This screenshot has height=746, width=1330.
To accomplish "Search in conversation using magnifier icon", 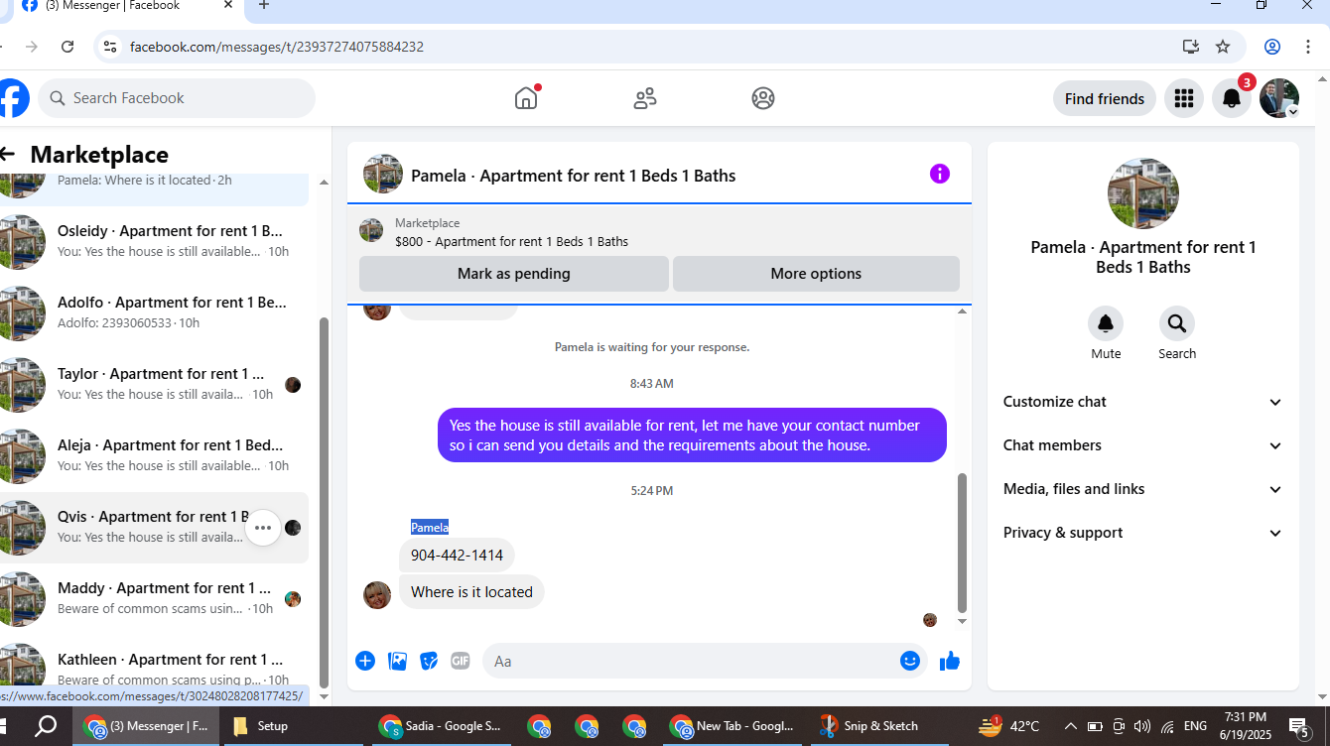I will pos(1177,323).
